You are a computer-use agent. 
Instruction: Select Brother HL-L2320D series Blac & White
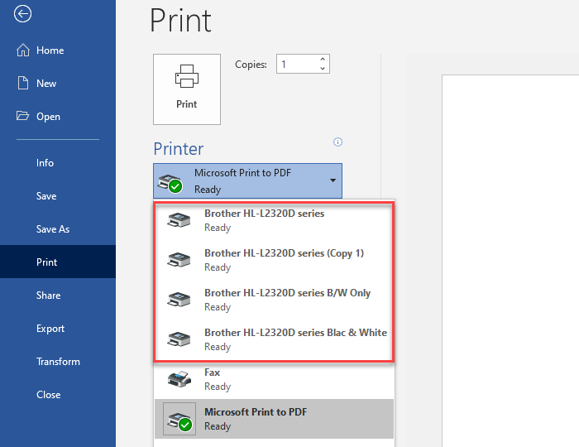(274, 339)
